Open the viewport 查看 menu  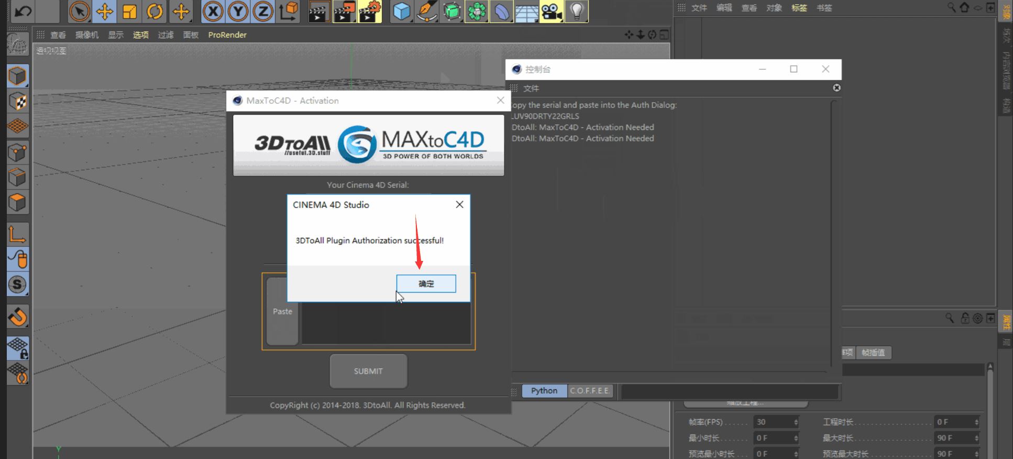pyautogui.click(x=58, y=35)
